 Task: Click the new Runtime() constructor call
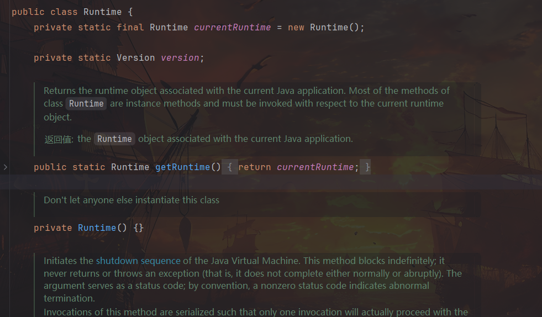point(329,27)
